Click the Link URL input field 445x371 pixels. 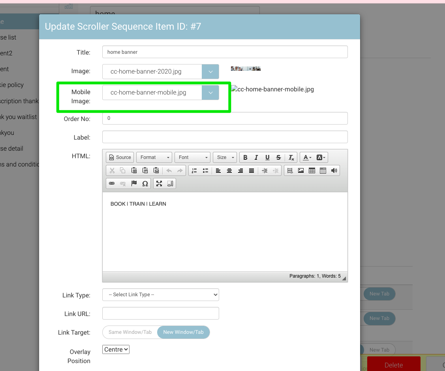tap(160, 313)
